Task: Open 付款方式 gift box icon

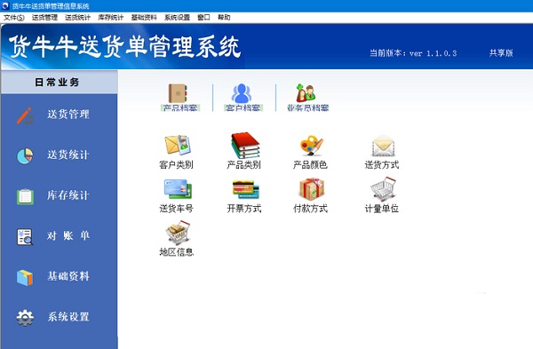Action: click(312, 189)
